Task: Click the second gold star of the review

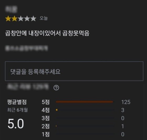Action: pyautogui.click(x=14, y=18)
